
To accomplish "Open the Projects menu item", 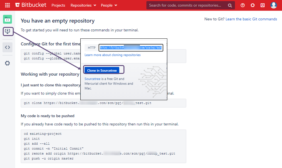I will point(58,5).
